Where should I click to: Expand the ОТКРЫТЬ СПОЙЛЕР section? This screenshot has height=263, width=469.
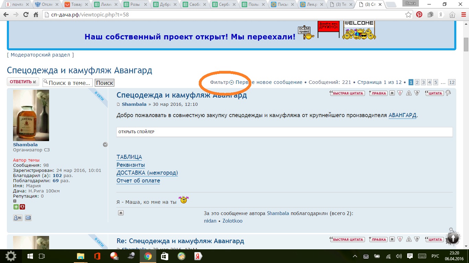[136, 132]
